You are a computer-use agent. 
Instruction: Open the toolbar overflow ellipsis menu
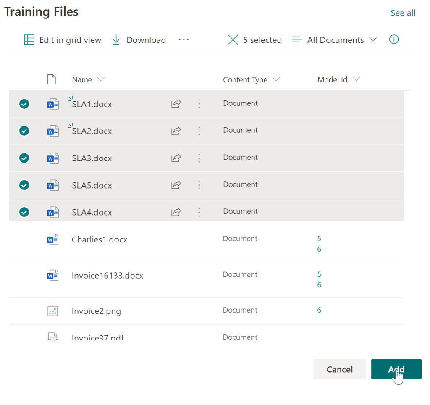pos(184,40)
